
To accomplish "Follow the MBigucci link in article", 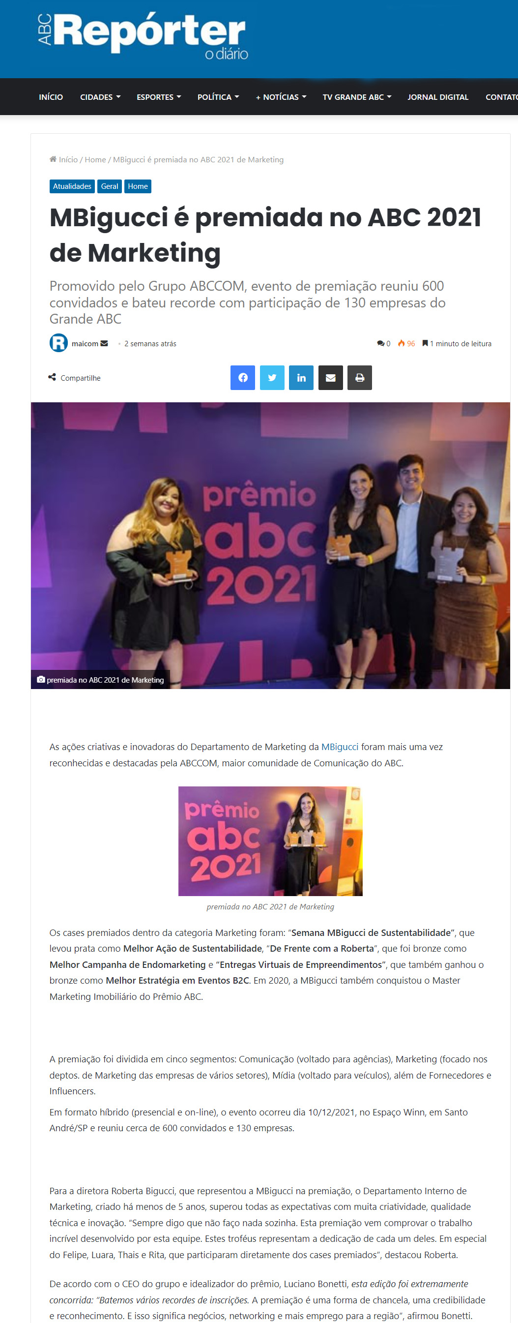I will pos(340,747).
